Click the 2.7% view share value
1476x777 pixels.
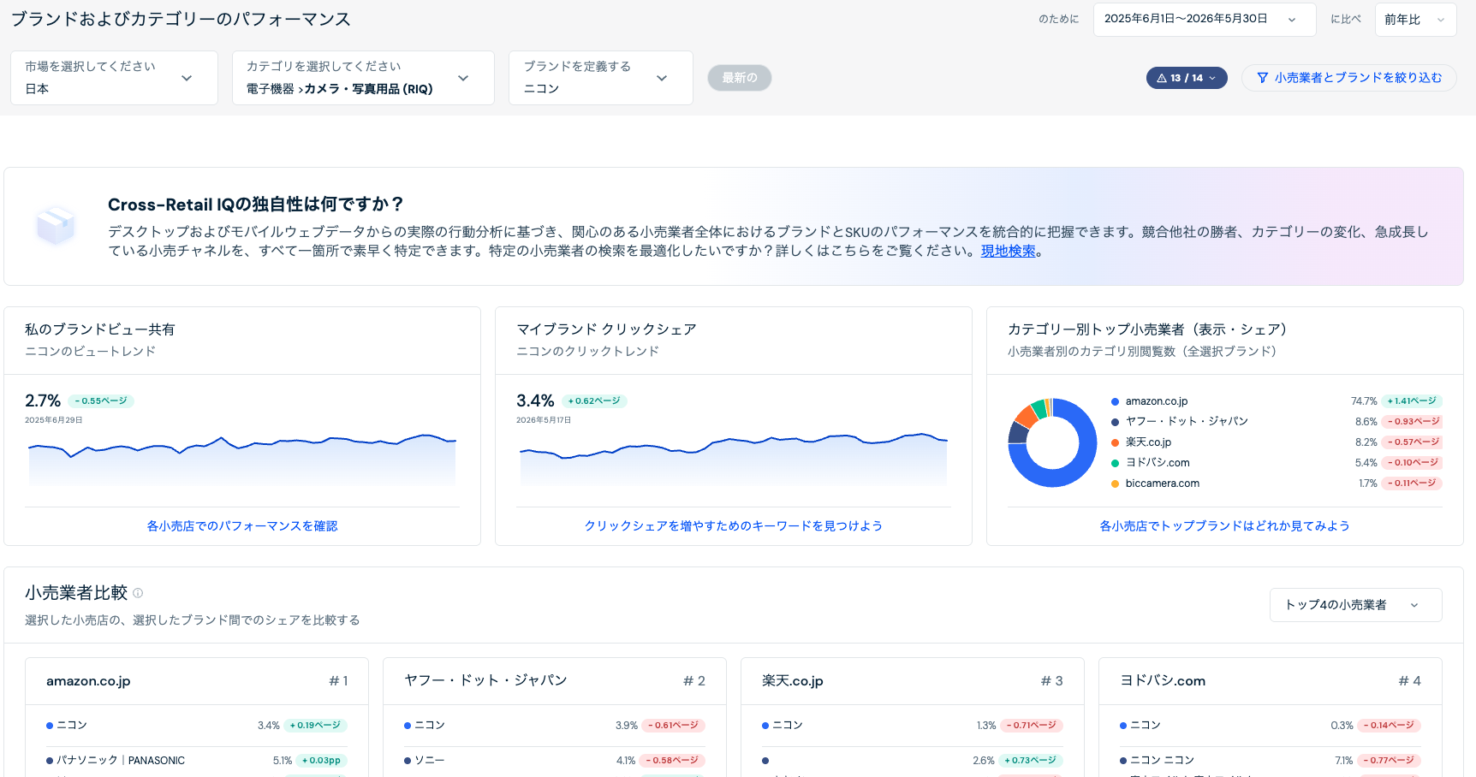[x=43, y=400]
